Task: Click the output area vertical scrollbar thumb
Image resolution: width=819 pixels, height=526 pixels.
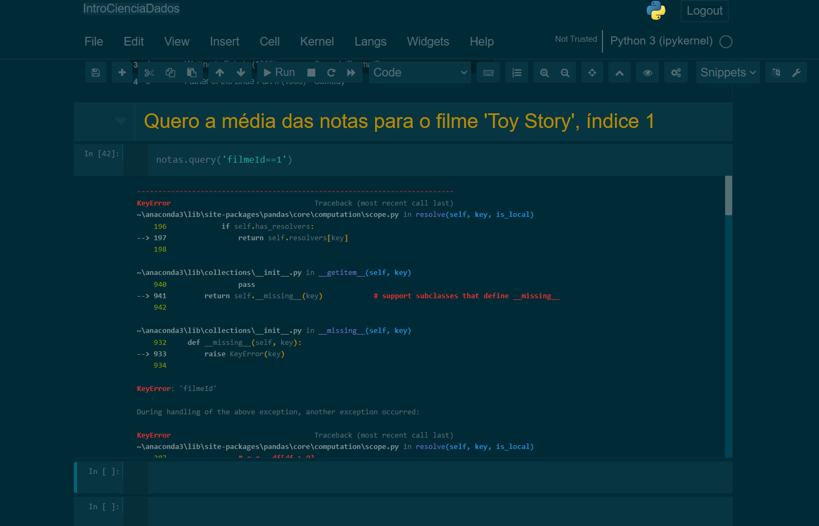Action: pyautogui.click(x=728, y=195)
